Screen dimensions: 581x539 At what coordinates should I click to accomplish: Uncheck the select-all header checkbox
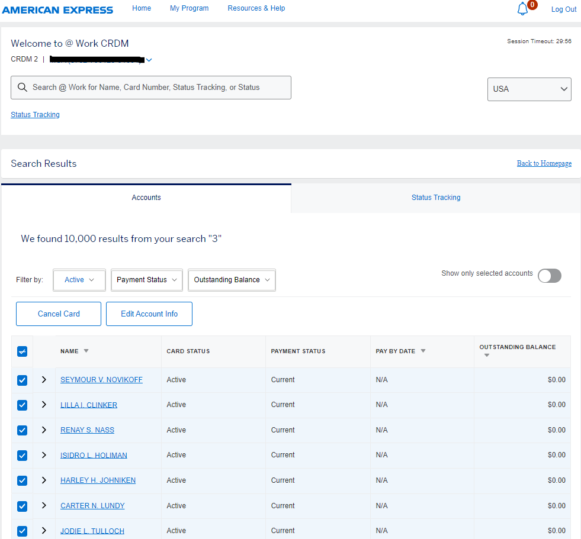pos(22,351)
